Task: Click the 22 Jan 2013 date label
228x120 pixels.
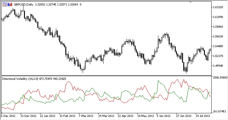Action: click(x=47, y=116)
